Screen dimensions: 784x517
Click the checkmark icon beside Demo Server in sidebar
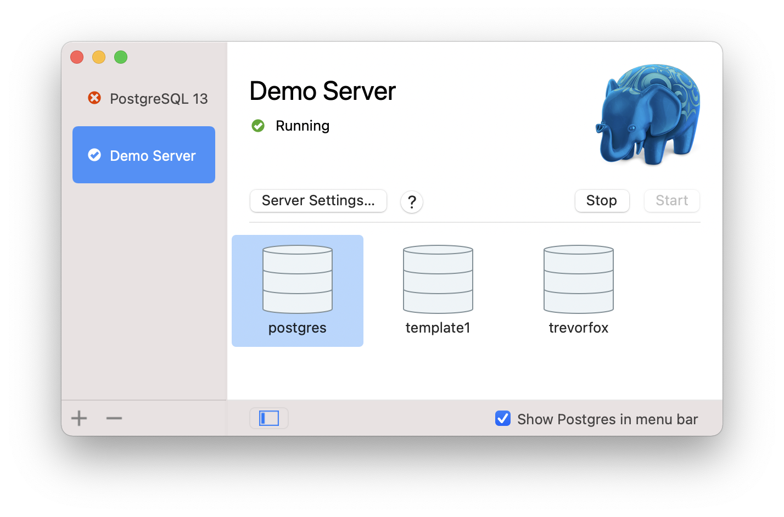pos(94,155)
